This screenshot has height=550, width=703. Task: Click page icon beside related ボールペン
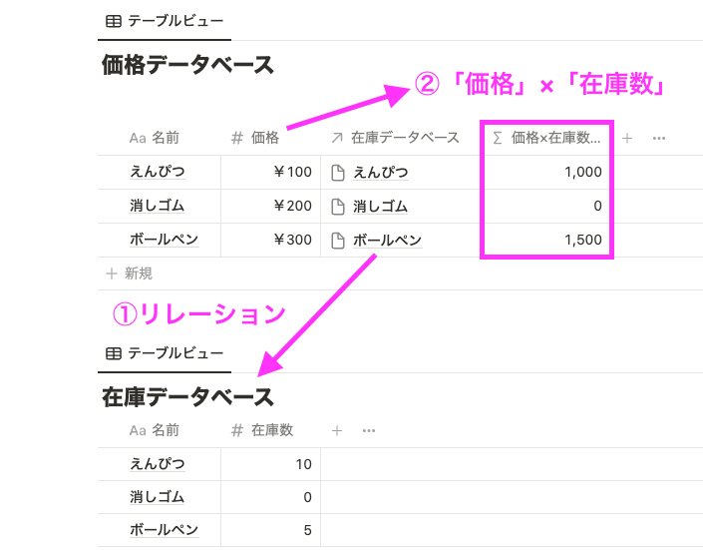click(338, 241)
